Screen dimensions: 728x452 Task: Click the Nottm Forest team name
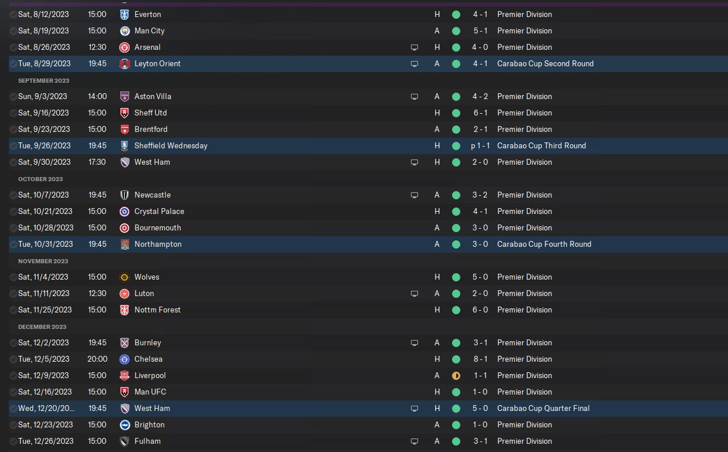click(157, 310)
